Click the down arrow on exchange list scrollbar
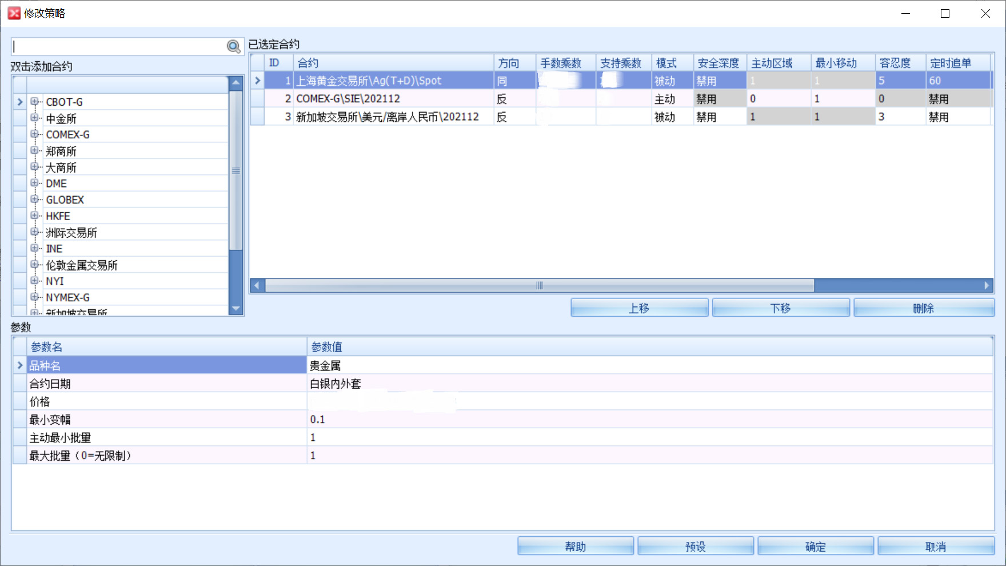The image size is (1006, 566). (x=235, y=309)
